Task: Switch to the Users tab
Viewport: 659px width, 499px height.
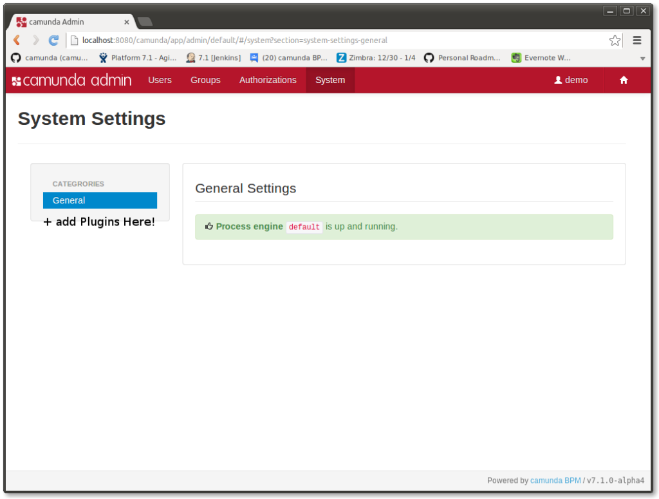Action: pos(160,80)
